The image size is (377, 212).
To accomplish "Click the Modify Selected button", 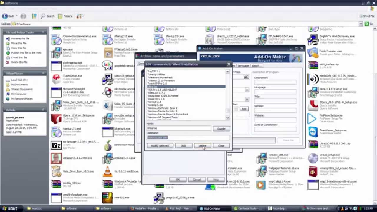I will pyautogui.click(x=160, y=146).
